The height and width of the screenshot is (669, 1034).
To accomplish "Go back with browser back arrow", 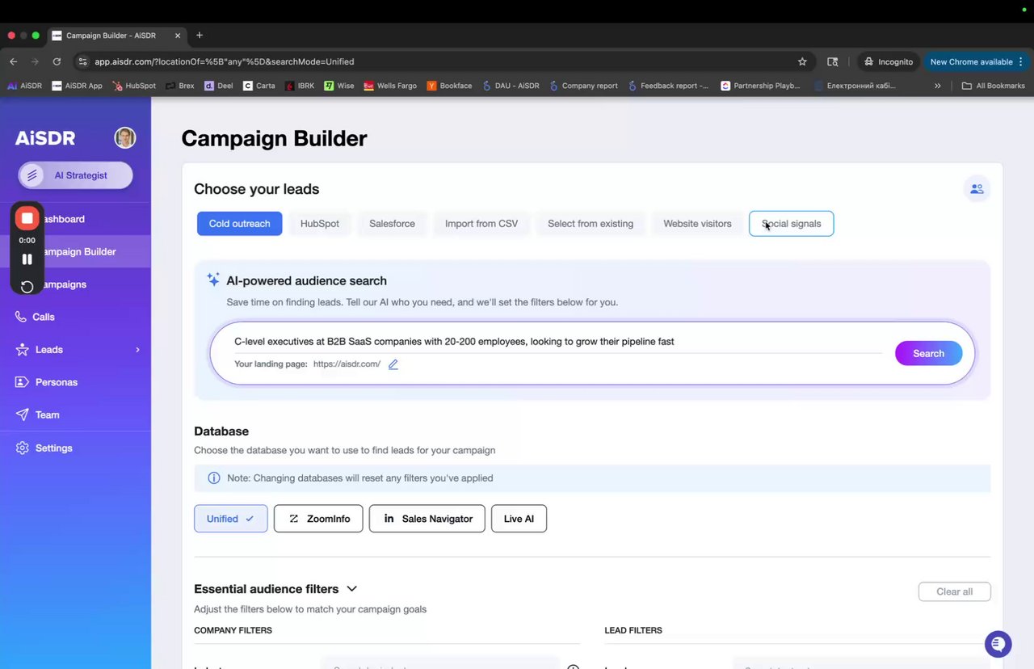I will [14, 61].
